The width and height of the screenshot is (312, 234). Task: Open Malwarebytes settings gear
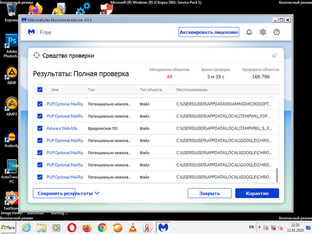coord(263,32)
